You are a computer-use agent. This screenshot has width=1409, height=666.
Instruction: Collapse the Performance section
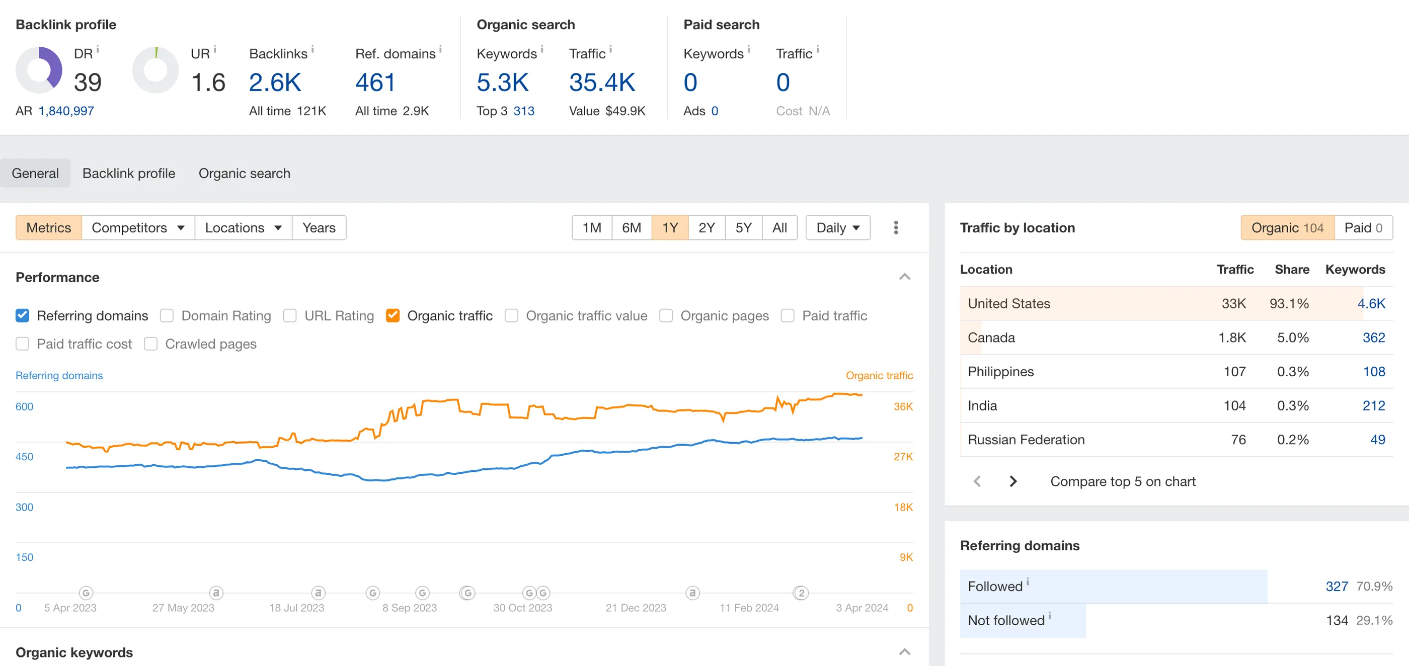point(905,277)
